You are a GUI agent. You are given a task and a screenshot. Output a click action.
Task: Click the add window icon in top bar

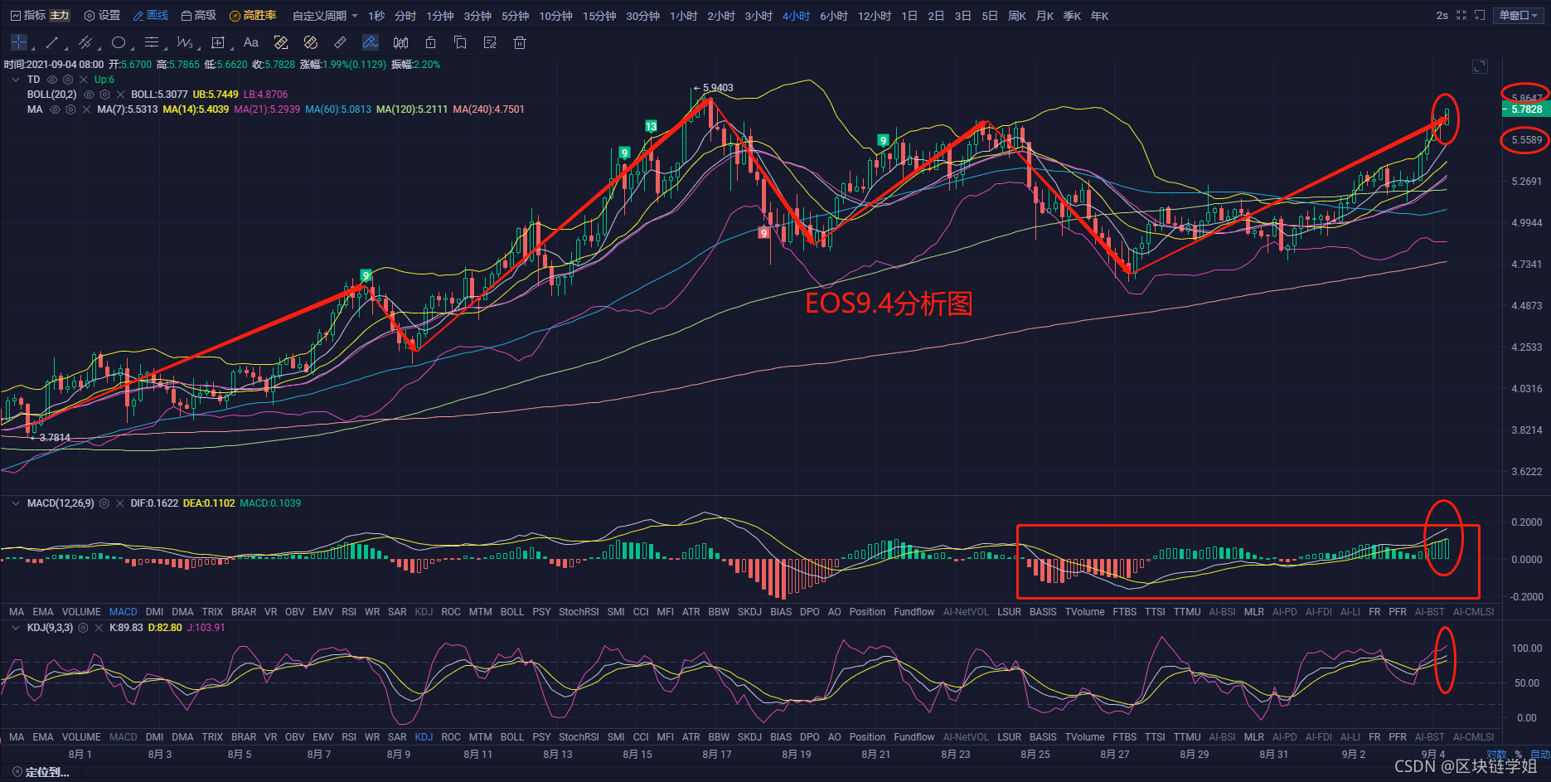1480,16
